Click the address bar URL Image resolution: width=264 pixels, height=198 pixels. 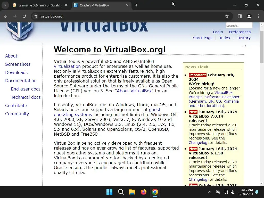click(51, 16)
